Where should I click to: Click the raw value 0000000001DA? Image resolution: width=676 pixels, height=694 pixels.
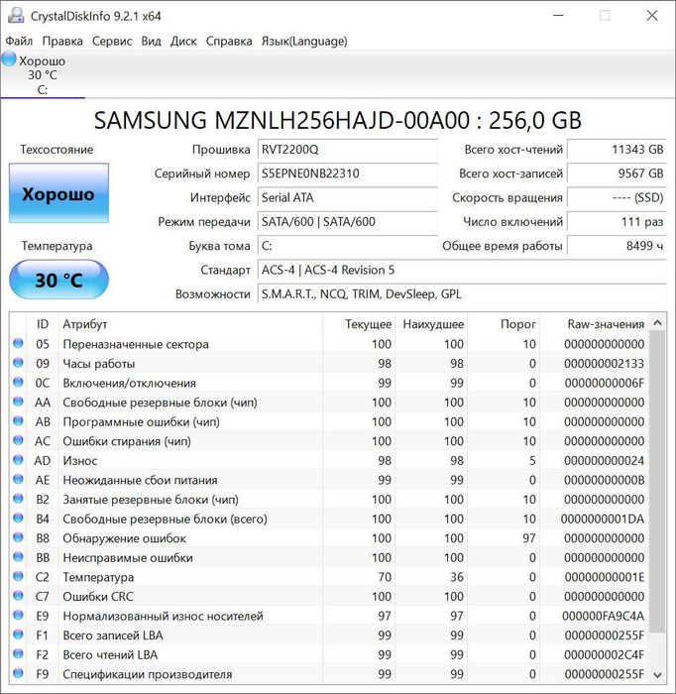pos(603,519)
